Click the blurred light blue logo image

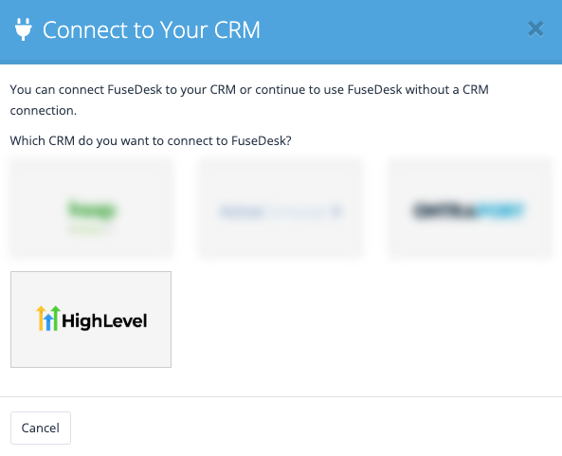(281, 211)
